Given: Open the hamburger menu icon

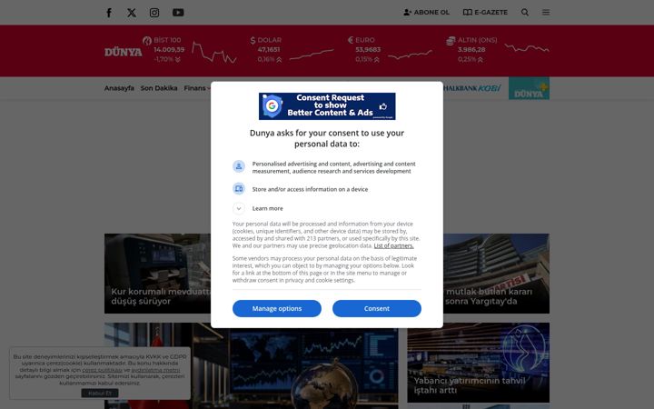Looking at the screenshot, I should pyautogui.click(x=546, y=13).
